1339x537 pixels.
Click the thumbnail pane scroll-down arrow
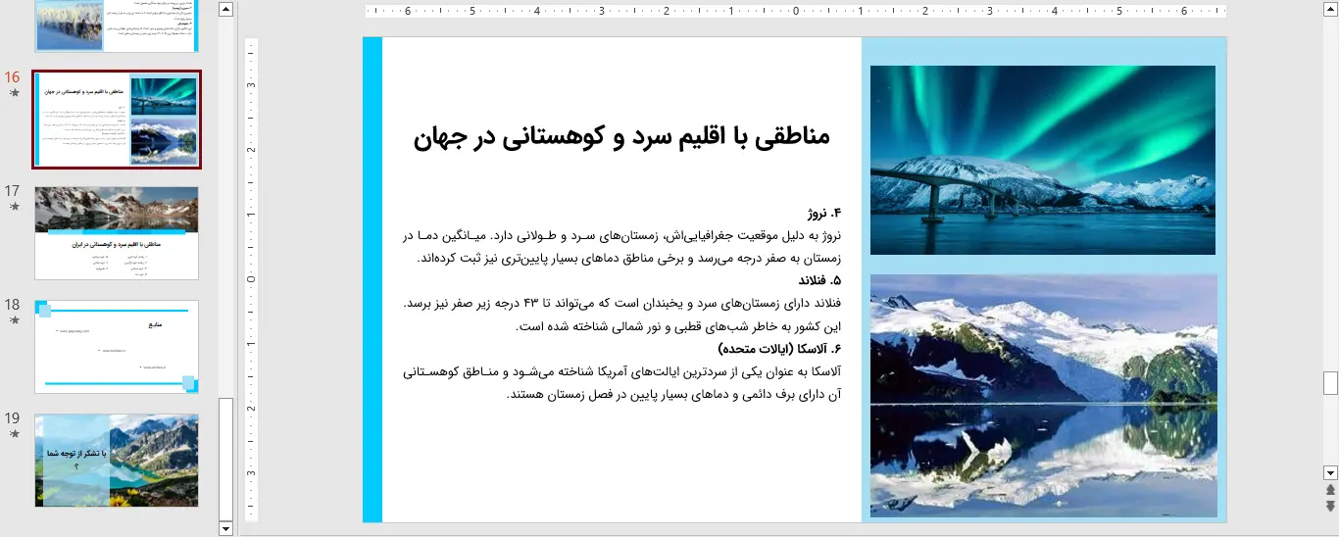click(x=225, y=528)
